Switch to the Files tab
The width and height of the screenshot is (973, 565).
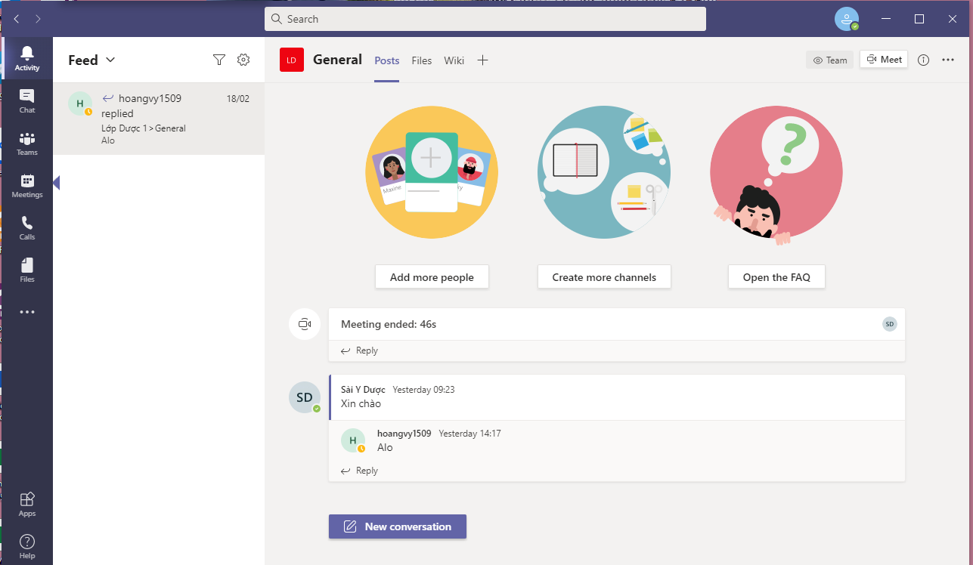point(422,60)
